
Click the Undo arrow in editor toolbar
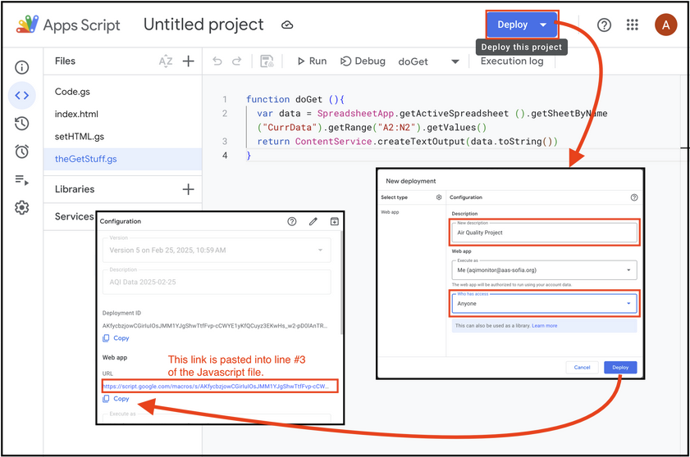point(217,61)
